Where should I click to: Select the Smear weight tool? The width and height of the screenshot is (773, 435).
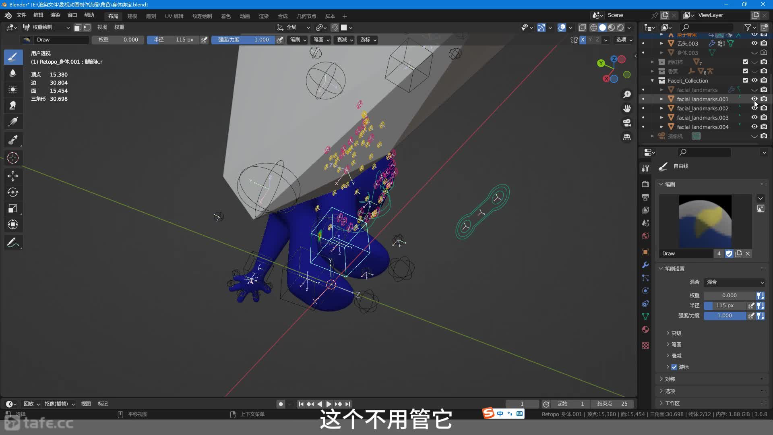click(x=13, y=105)
